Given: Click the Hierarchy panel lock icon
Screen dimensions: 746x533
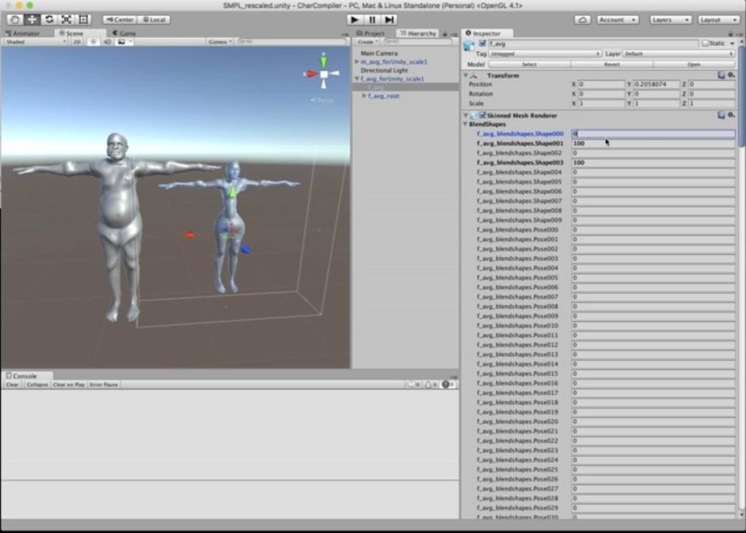Looking at the screenshot, I should click(445, 34).
